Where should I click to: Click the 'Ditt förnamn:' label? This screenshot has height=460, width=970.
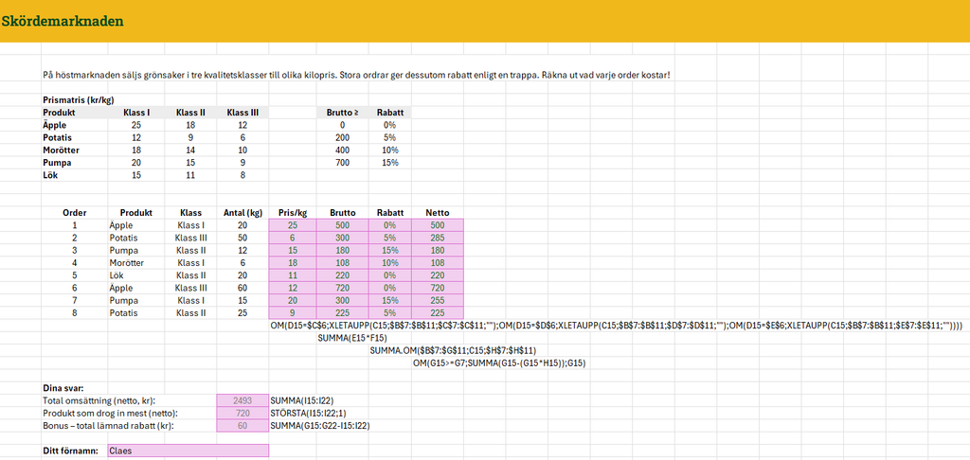pyautogui.click(x=70, y=451)
